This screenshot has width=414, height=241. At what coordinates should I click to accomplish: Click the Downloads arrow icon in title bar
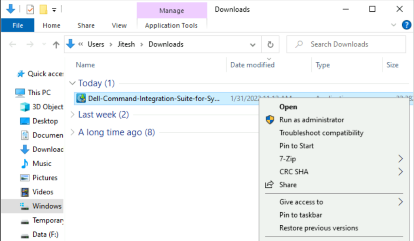point(11,9)
